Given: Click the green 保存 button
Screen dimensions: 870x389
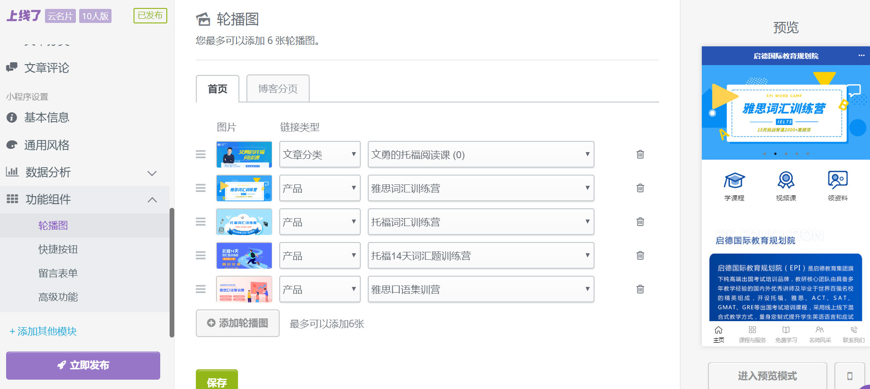Looking at the screenshot, I should [217, 380].
